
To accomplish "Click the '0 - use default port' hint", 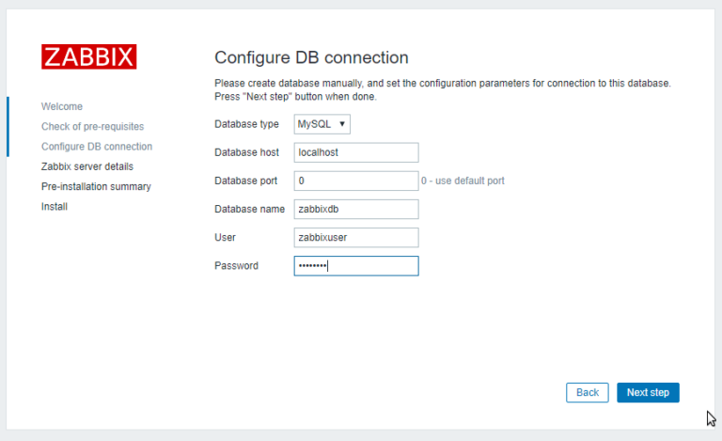I will point(463,181).
